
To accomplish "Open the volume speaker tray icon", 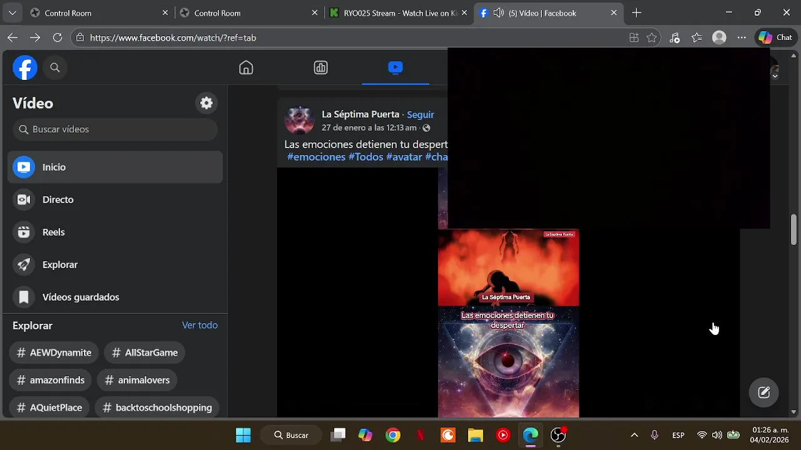I will pos(717,435).
